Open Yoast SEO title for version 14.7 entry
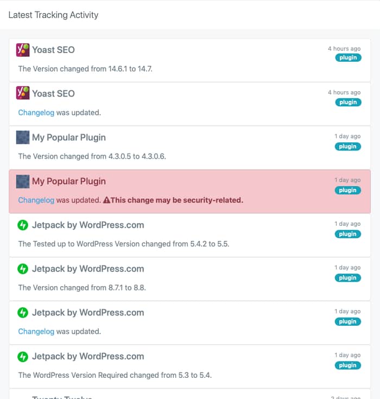 pos(53,50)
